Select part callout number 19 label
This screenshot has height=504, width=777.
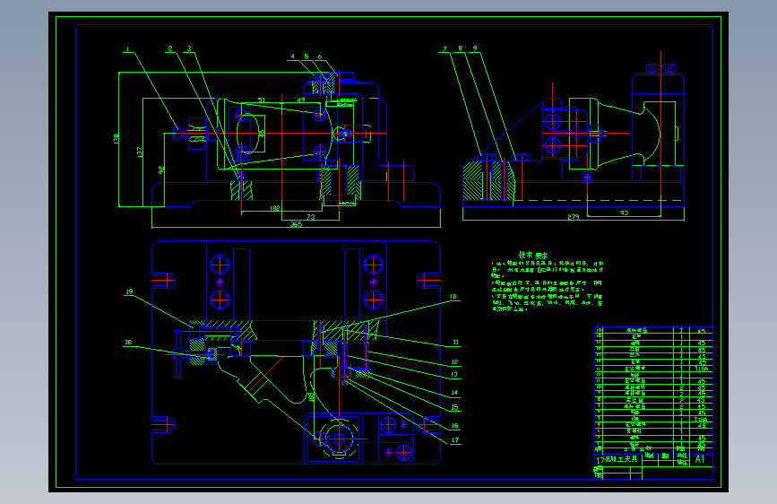click(129, 291)
